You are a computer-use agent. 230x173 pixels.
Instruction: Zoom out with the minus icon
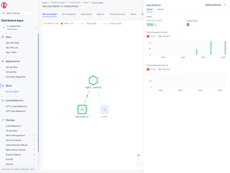[x=138, y=165]
